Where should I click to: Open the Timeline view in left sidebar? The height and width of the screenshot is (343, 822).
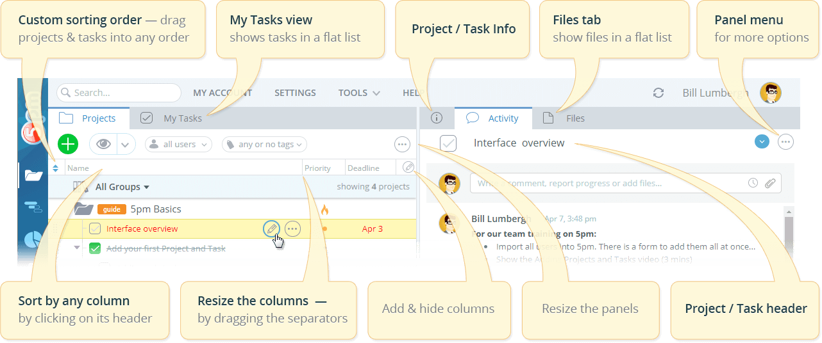point(33,206)
